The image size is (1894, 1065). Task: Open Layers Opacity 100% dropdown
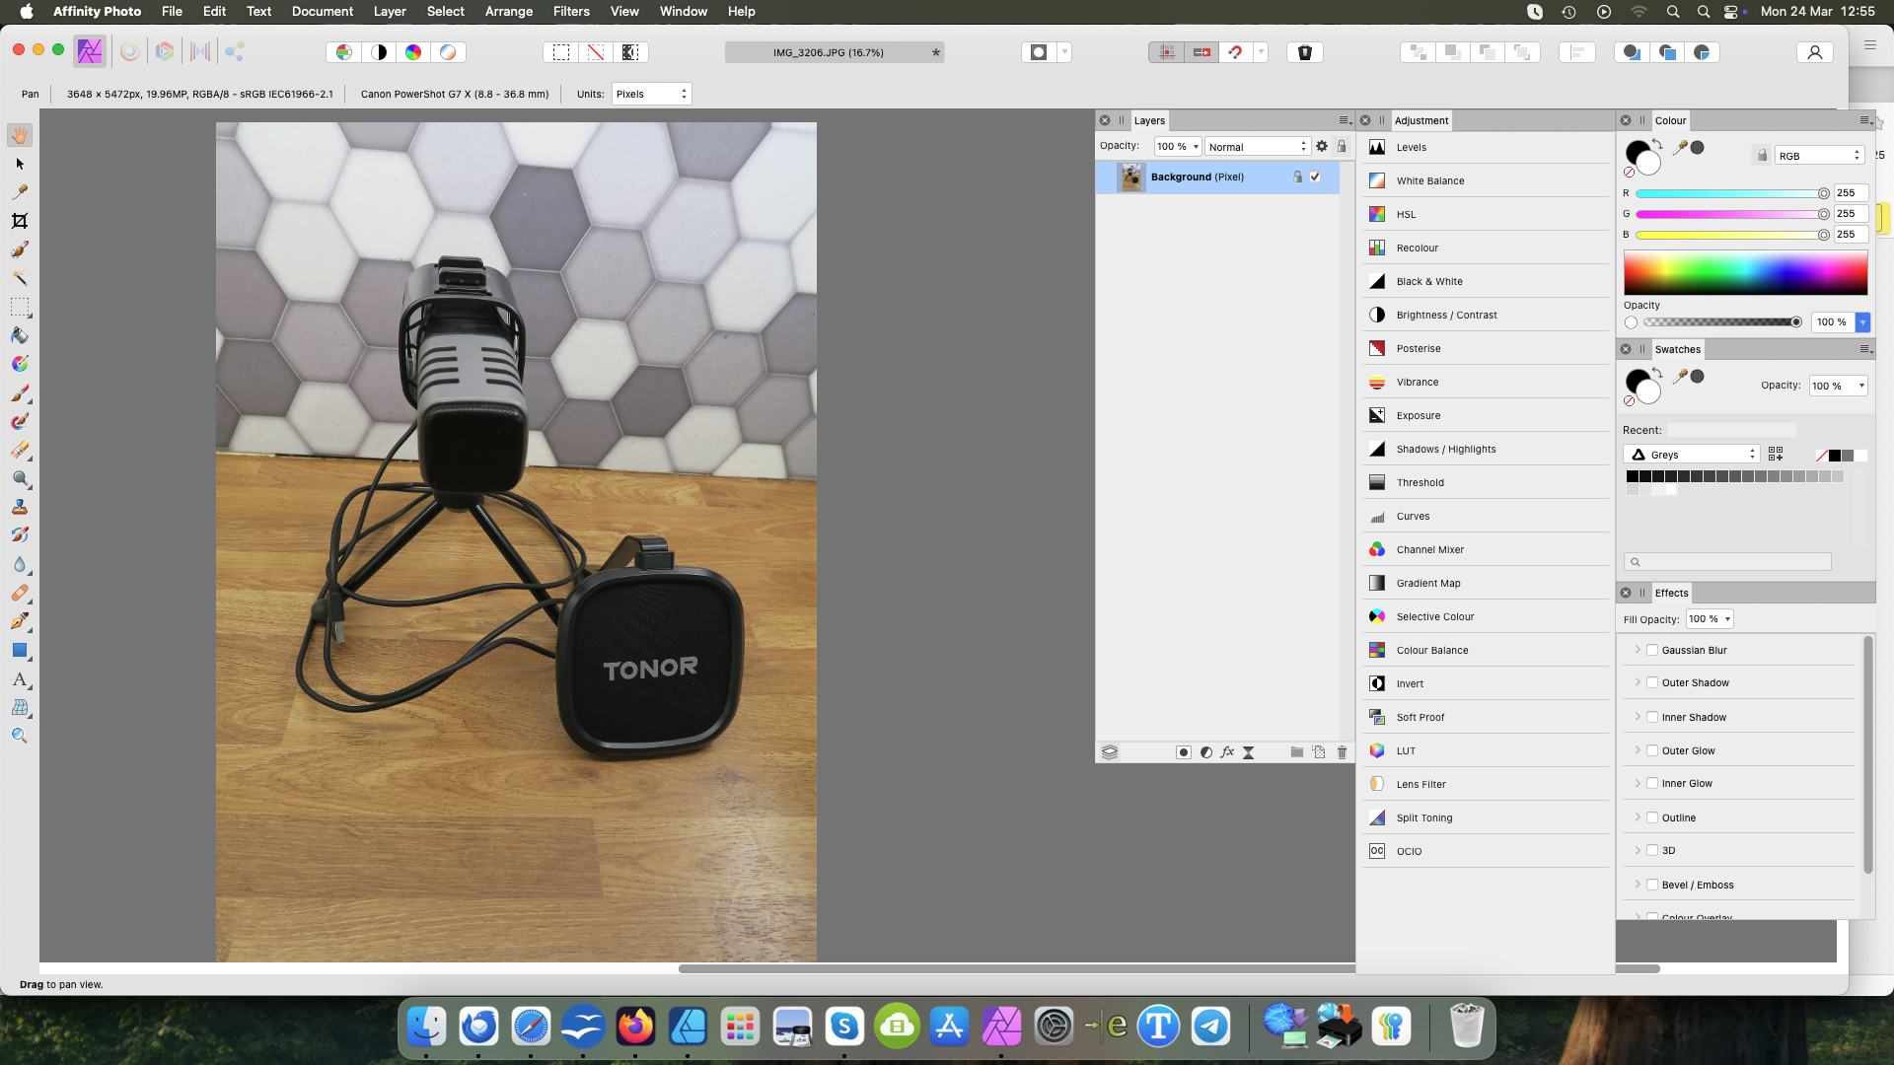click(x=1178, y=146)
